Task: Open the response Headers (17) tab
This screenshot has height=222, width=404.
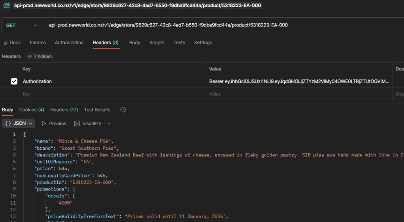Action: 64,110
